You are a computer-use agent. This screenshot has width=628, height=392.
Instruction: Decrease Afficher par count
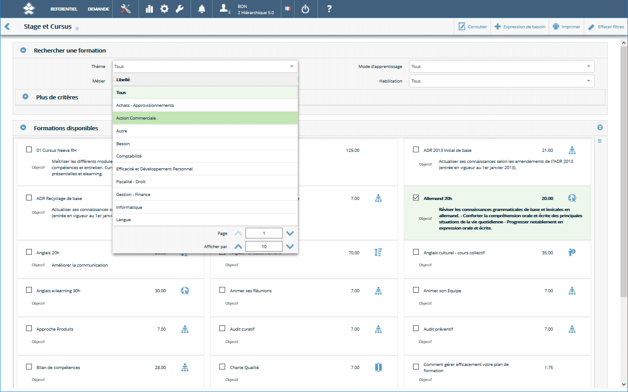click(x=290, y=246)
